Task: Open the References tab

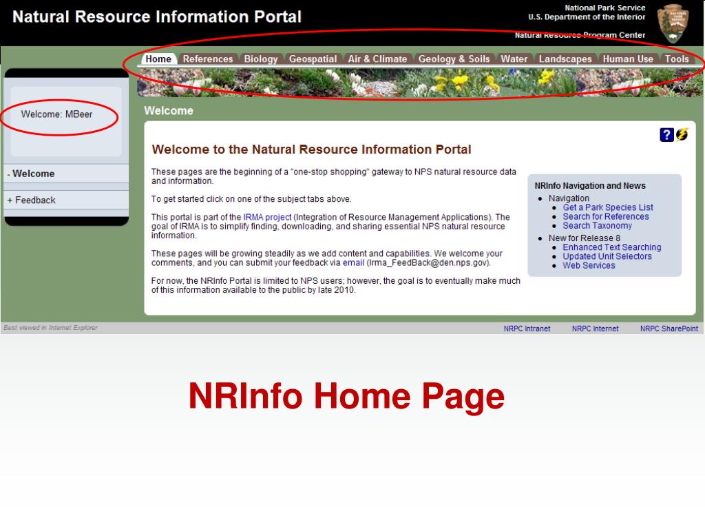Action: pyautogui.click(x=208, y=59)
